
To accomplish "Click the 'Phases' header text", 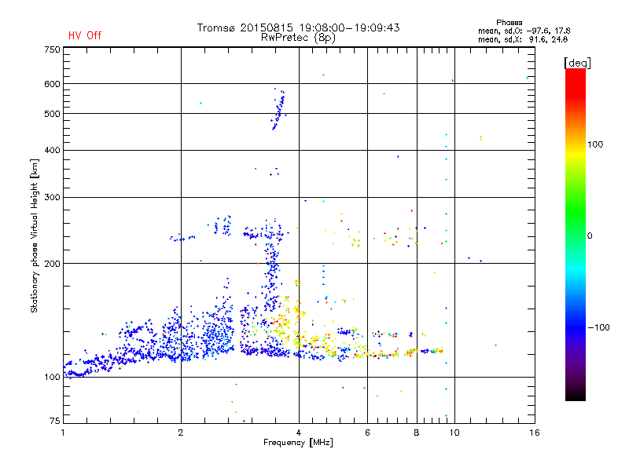I will point(509,23).
